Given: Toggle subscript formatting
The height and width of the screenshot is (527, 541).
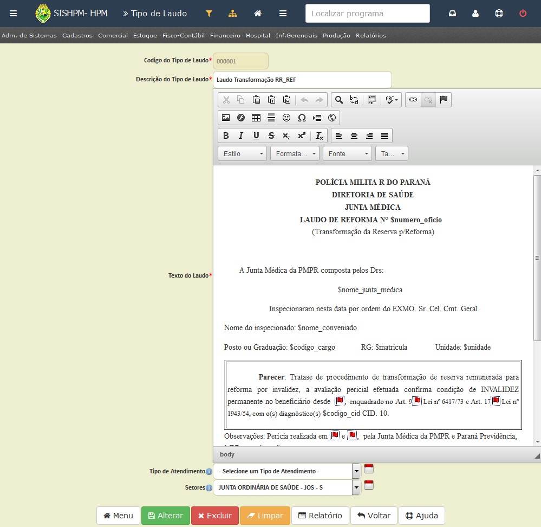Looking at the screenshot, I should (286, 136).
